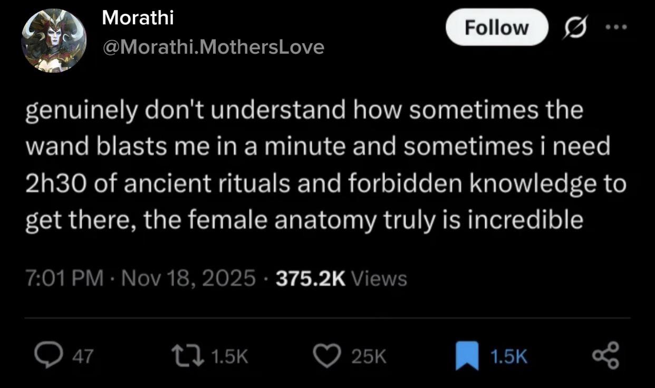Click the 7:01 PM timestamp
This screenshot has height=388, width=655.
pyautogui.click(x=64, y=278)
